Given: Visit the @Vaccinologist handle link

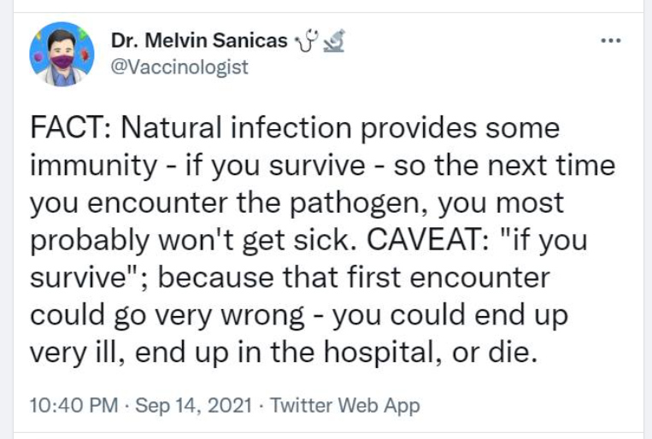Looking at the screenshot, I should [179, 67].
